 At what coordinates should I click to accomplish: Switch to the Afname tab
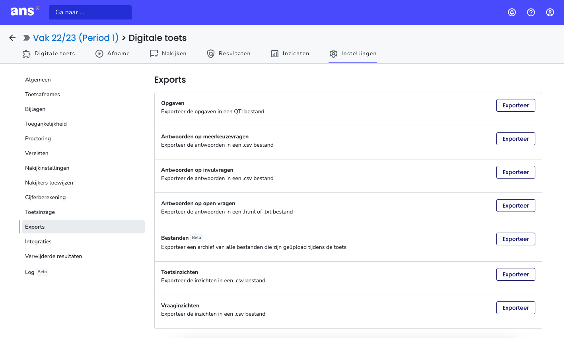113,54
